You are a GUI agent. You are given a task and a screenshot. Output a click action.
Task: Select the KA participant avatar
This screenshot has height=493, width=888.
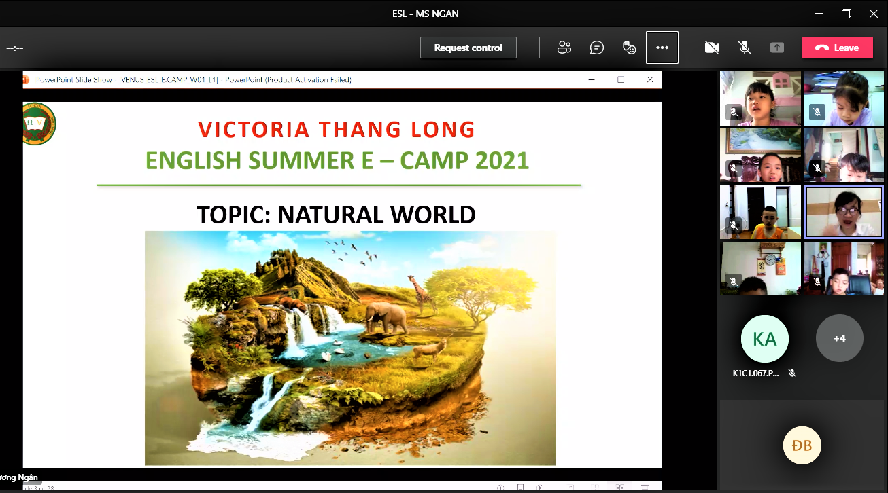(764, 338)
